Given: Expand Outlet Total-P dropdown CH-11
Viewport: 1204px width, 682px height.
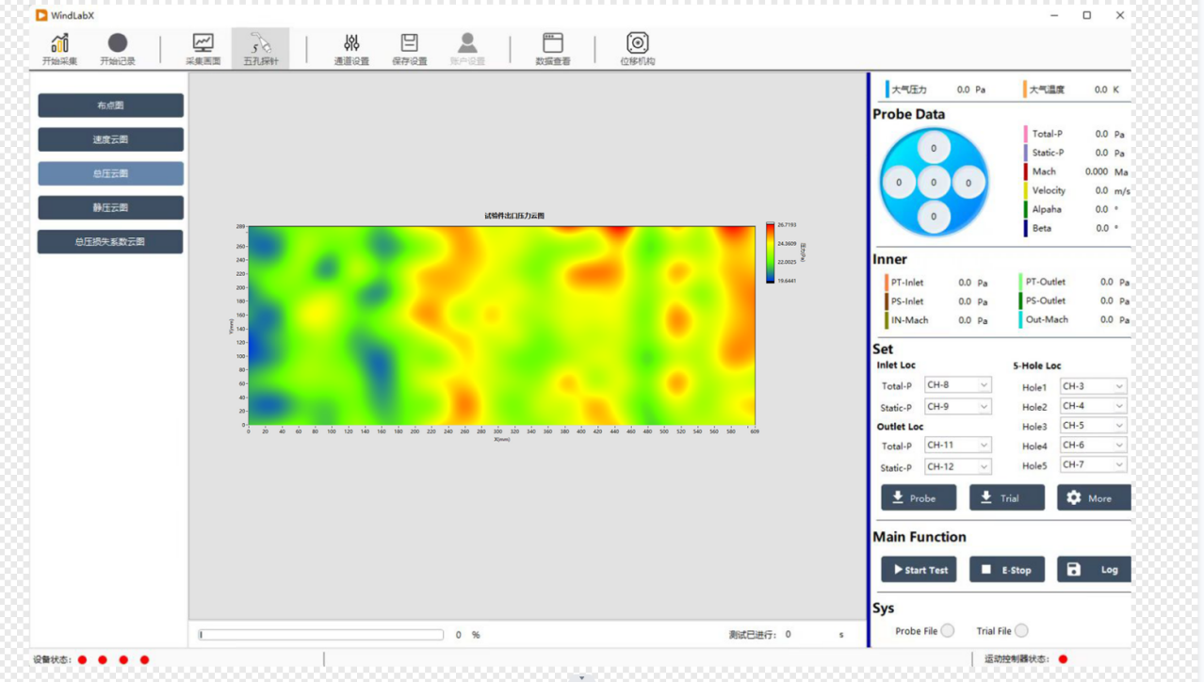Looking at the screenshot, I should [957, 445].
